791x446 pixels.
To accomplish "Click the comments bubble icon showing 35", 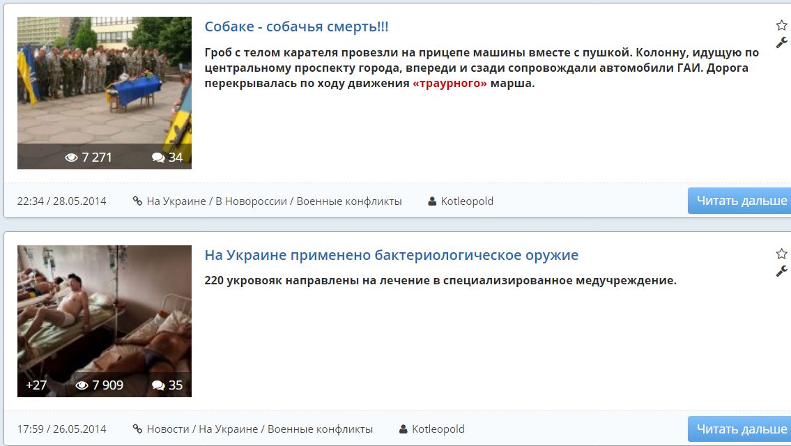I will click(158, 385).
